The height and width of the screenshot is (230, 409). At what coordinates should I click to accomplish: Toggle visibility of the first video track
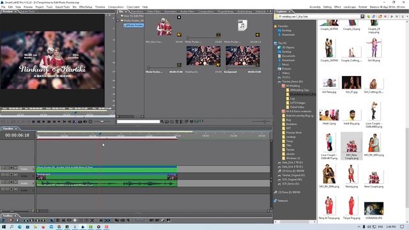12,167
